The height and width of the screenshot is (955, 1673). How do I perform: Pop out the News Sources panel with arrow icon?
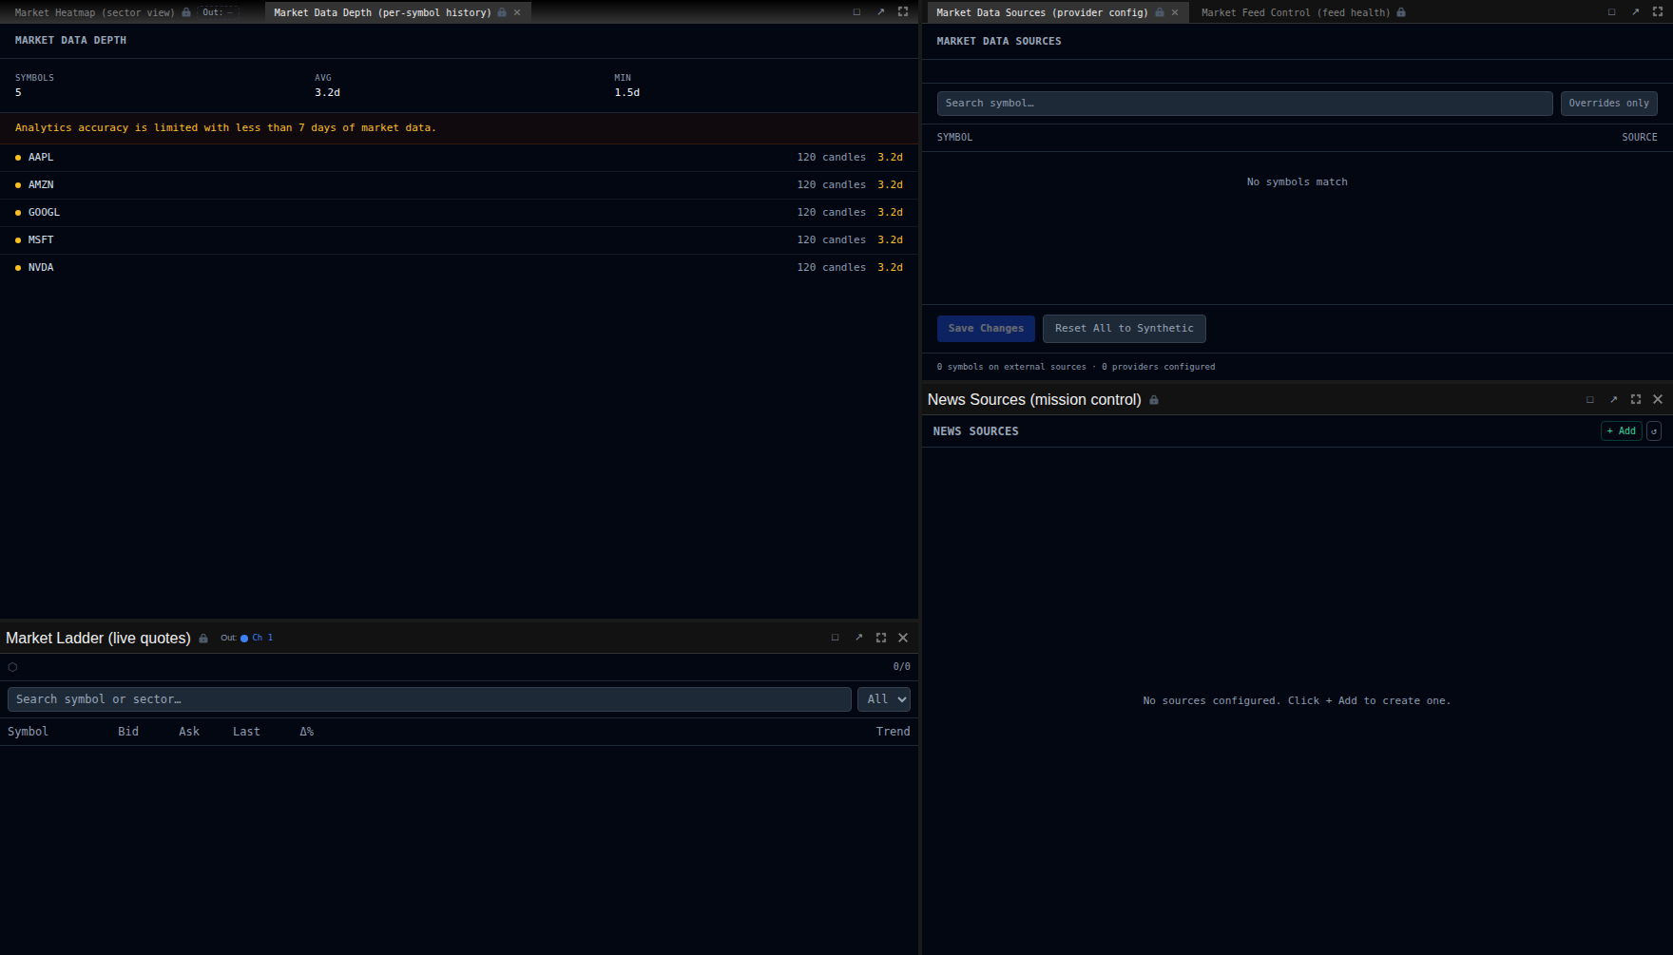[x=1613, y=400]
